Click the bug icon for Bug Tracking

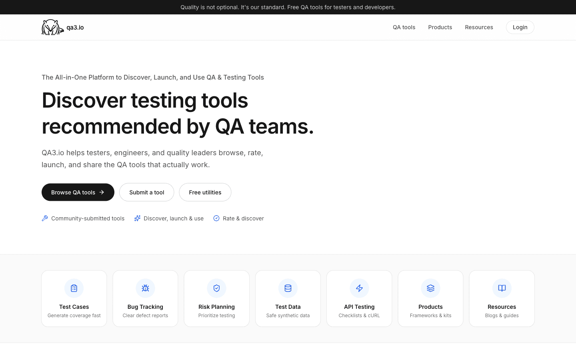(x=145, y=288)
